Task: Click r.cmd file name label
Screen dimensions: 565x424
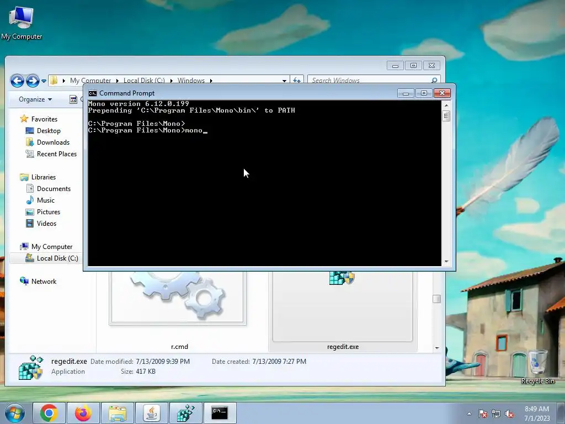Action: [179, 347]
